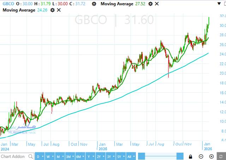The width and height of the screenshot is (226, 160).
Task: Zoom in with the plus circle icon
Action: click(211, 156)
